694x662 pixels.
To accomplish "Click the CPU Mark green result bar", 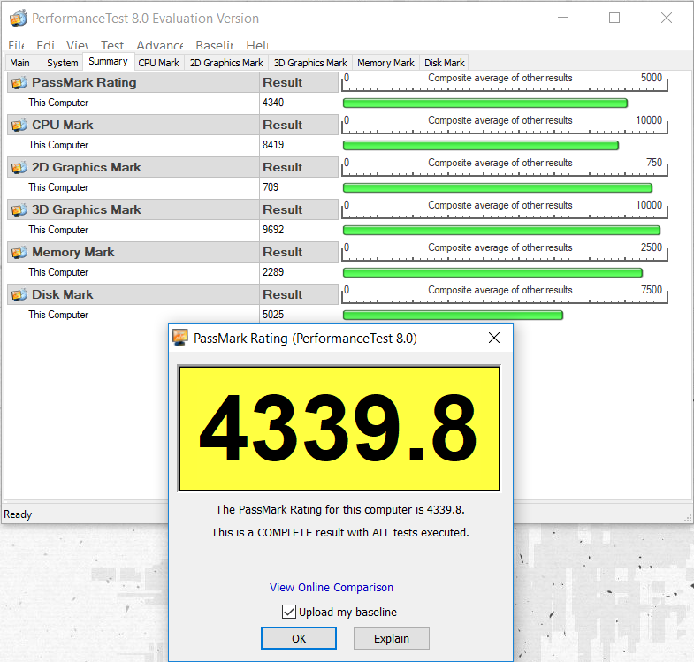I will 481,146.
